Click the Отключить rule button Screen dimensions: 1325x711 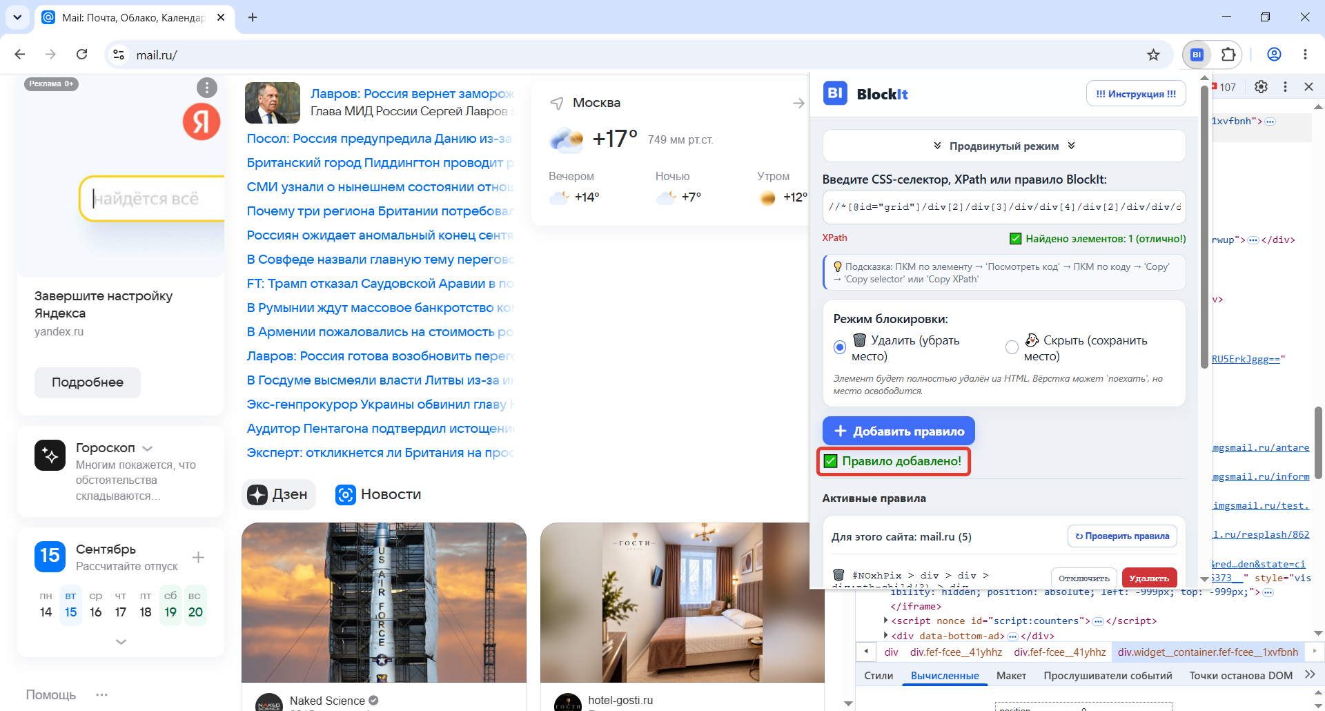(x=1084, y=578)
